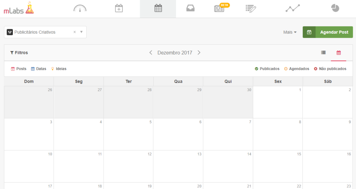Toggle the Ideias filter
Screen dimensions: 356x189
(59, 69)
